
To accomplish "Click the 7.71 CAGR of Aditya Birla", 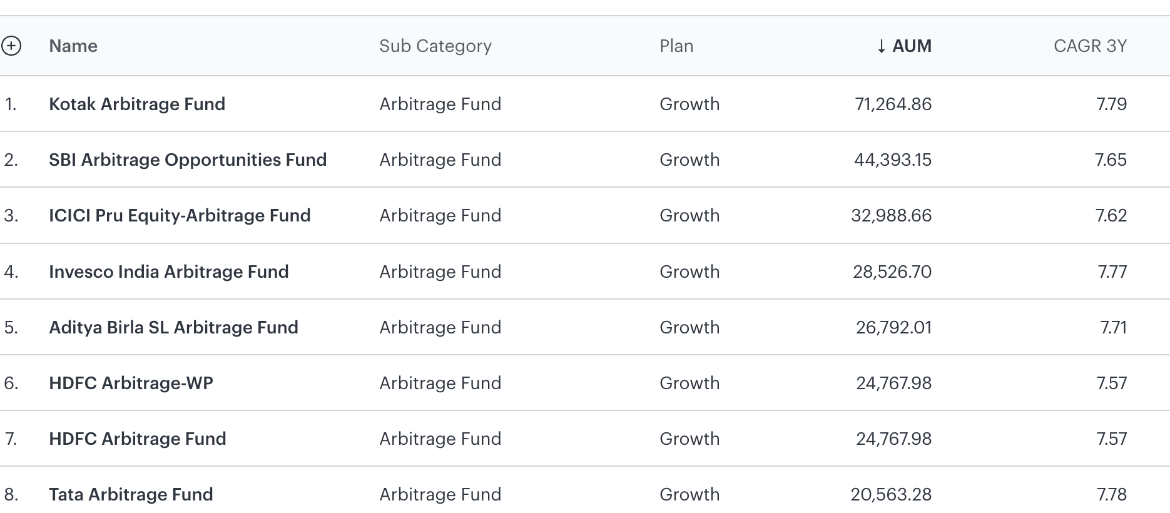I will (1114, 327).
